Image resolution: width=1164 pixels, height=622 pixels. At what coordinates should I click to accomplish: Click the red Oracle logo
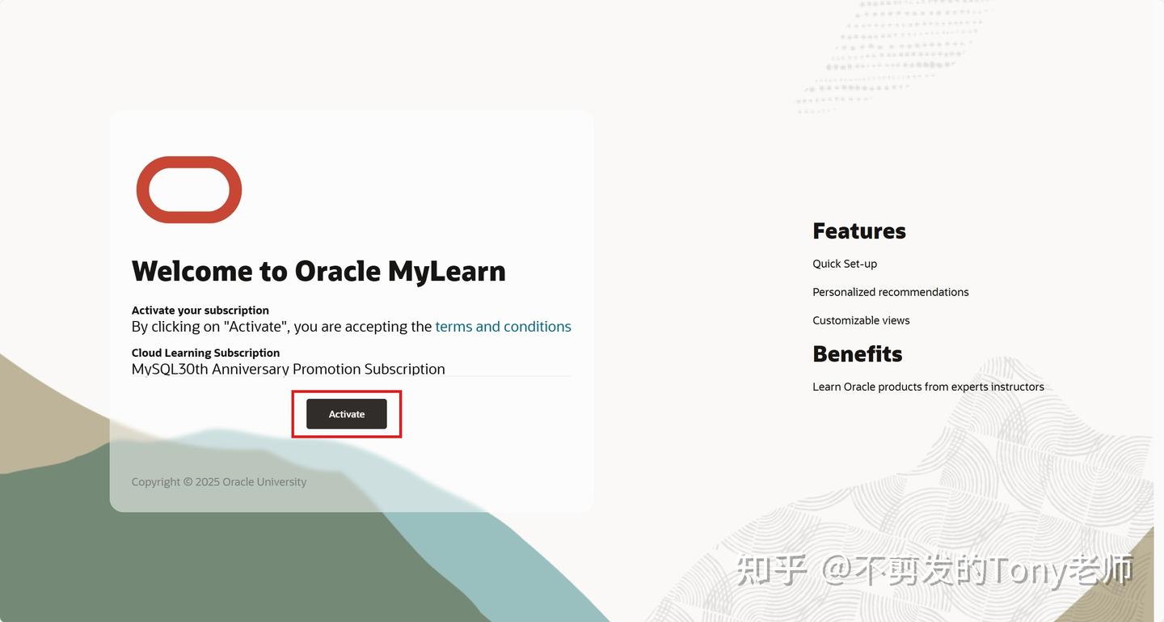click(x=189, y=190)
